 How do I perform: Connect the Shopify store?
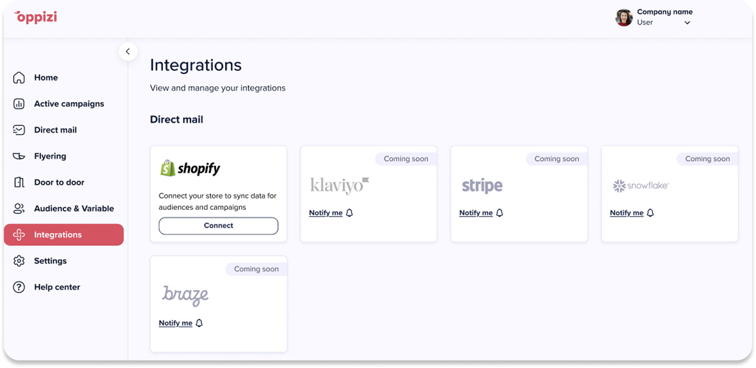point(218,226)
